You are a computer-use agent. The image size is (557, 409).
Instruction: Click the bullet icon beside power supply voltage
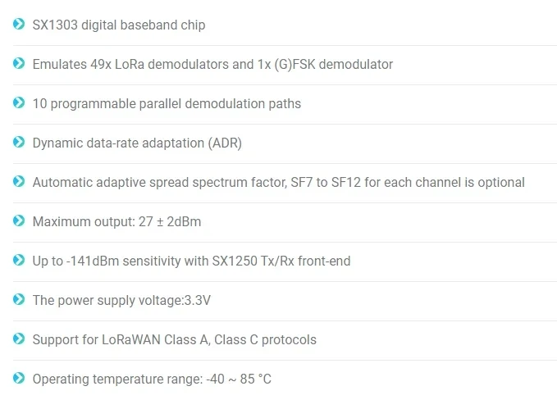tap(19, 299)
